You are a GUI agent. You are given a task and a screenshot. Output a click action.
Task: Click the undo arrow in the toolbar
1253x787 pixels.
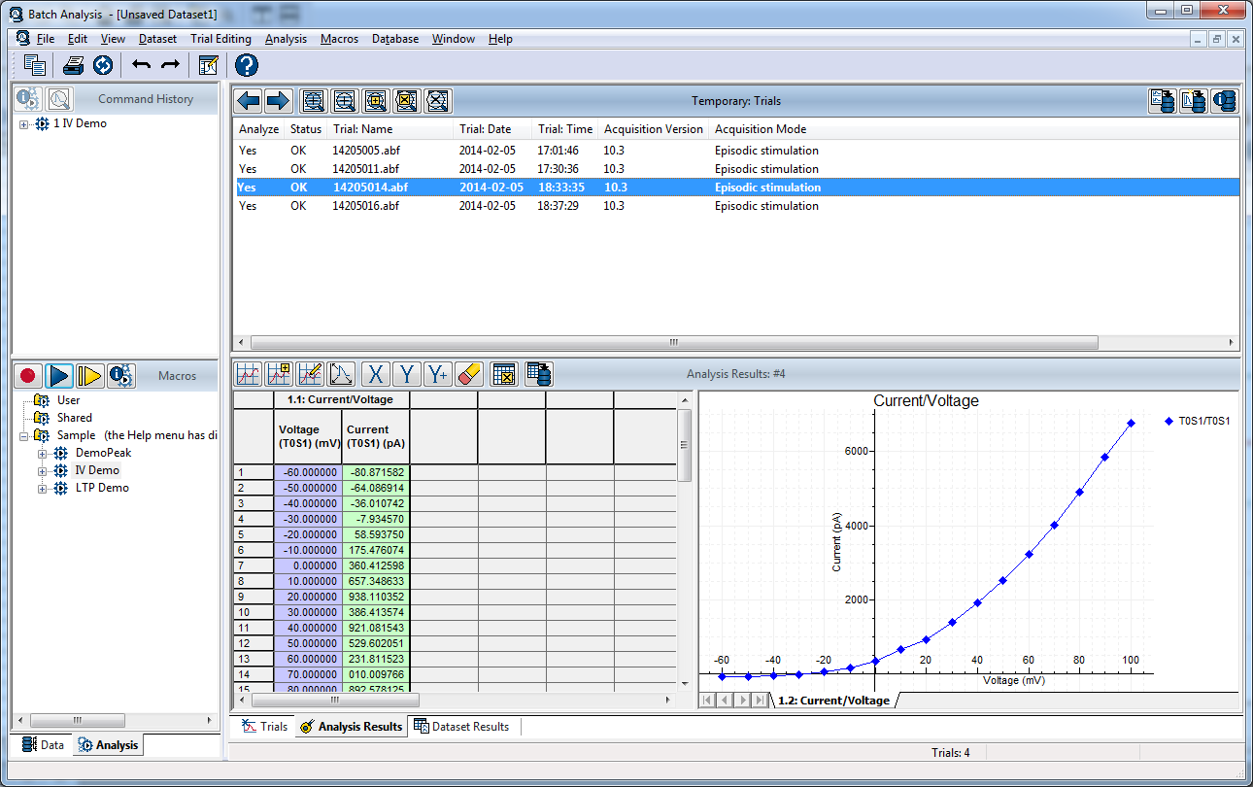click(x=142, y=65)
